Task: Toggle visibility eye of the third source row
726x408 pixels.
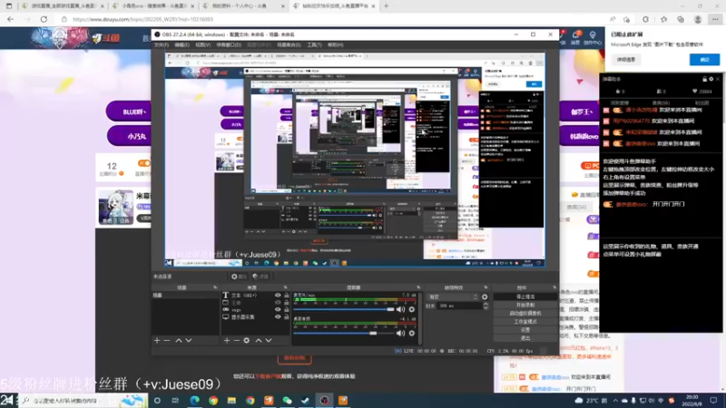Action: click(x=278, y=309)
